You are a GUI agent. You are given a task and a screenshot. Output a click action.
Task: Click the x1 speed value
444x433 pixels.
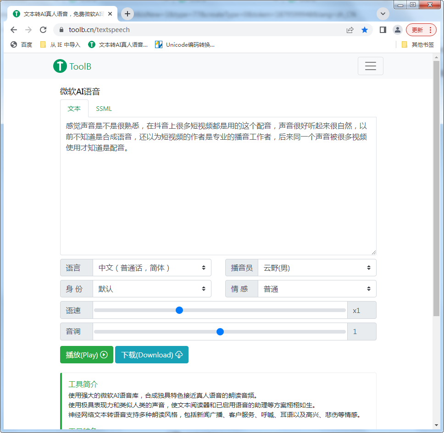point(356,311)
